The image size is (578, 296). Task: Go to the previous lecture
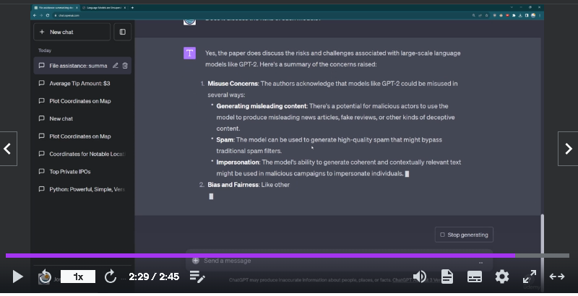[8, 149]
